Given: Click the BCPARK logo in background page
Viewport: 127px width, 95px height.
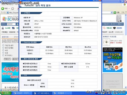Looking at the screenshot, I should [10, 18].
